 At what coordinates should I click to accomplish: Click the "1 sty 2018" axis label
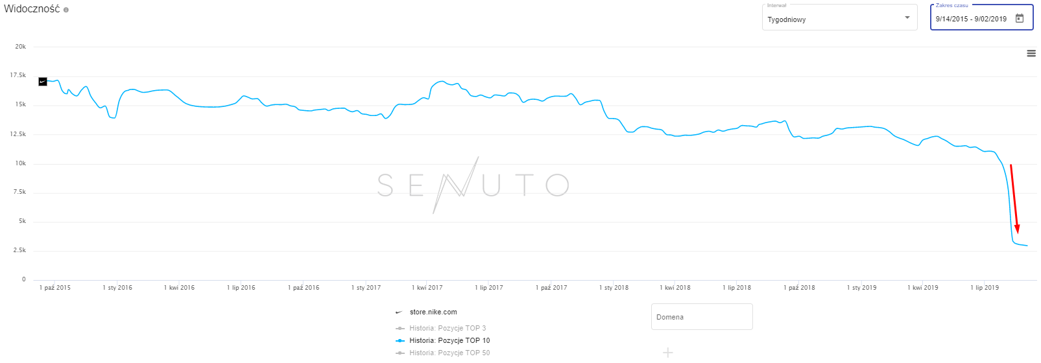(614, 288)
